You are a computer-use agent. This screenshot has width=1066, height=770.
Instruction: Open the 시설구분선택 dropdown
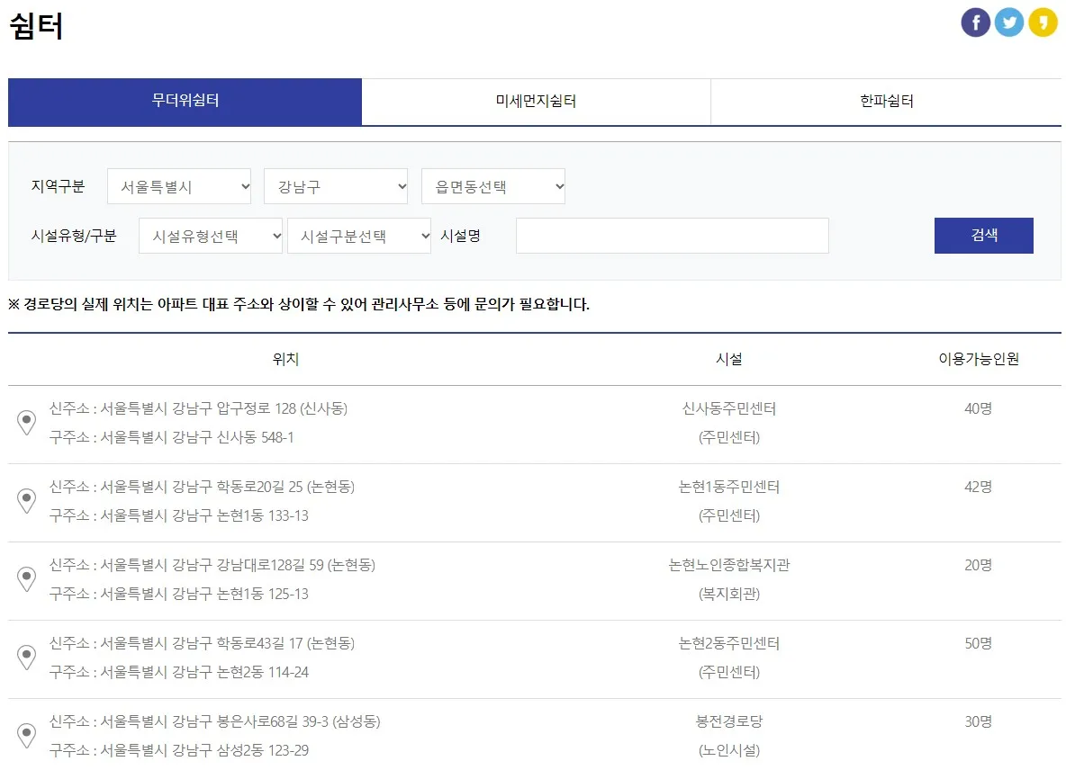pos(359,236)
